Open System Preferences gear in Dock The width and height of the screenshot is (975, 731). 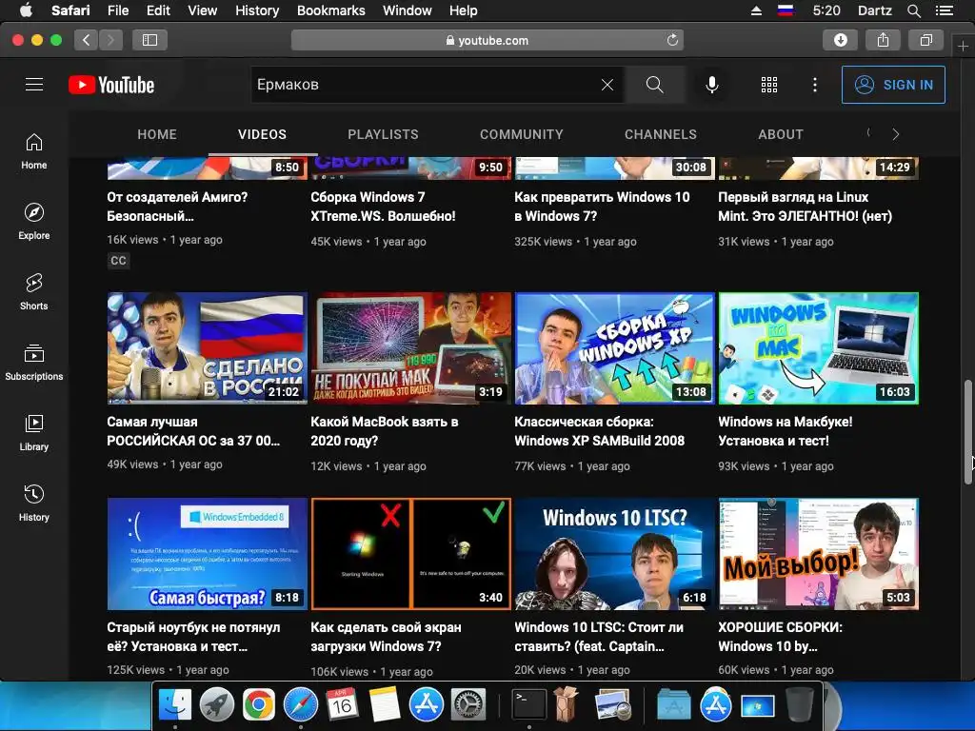(468, 705)
